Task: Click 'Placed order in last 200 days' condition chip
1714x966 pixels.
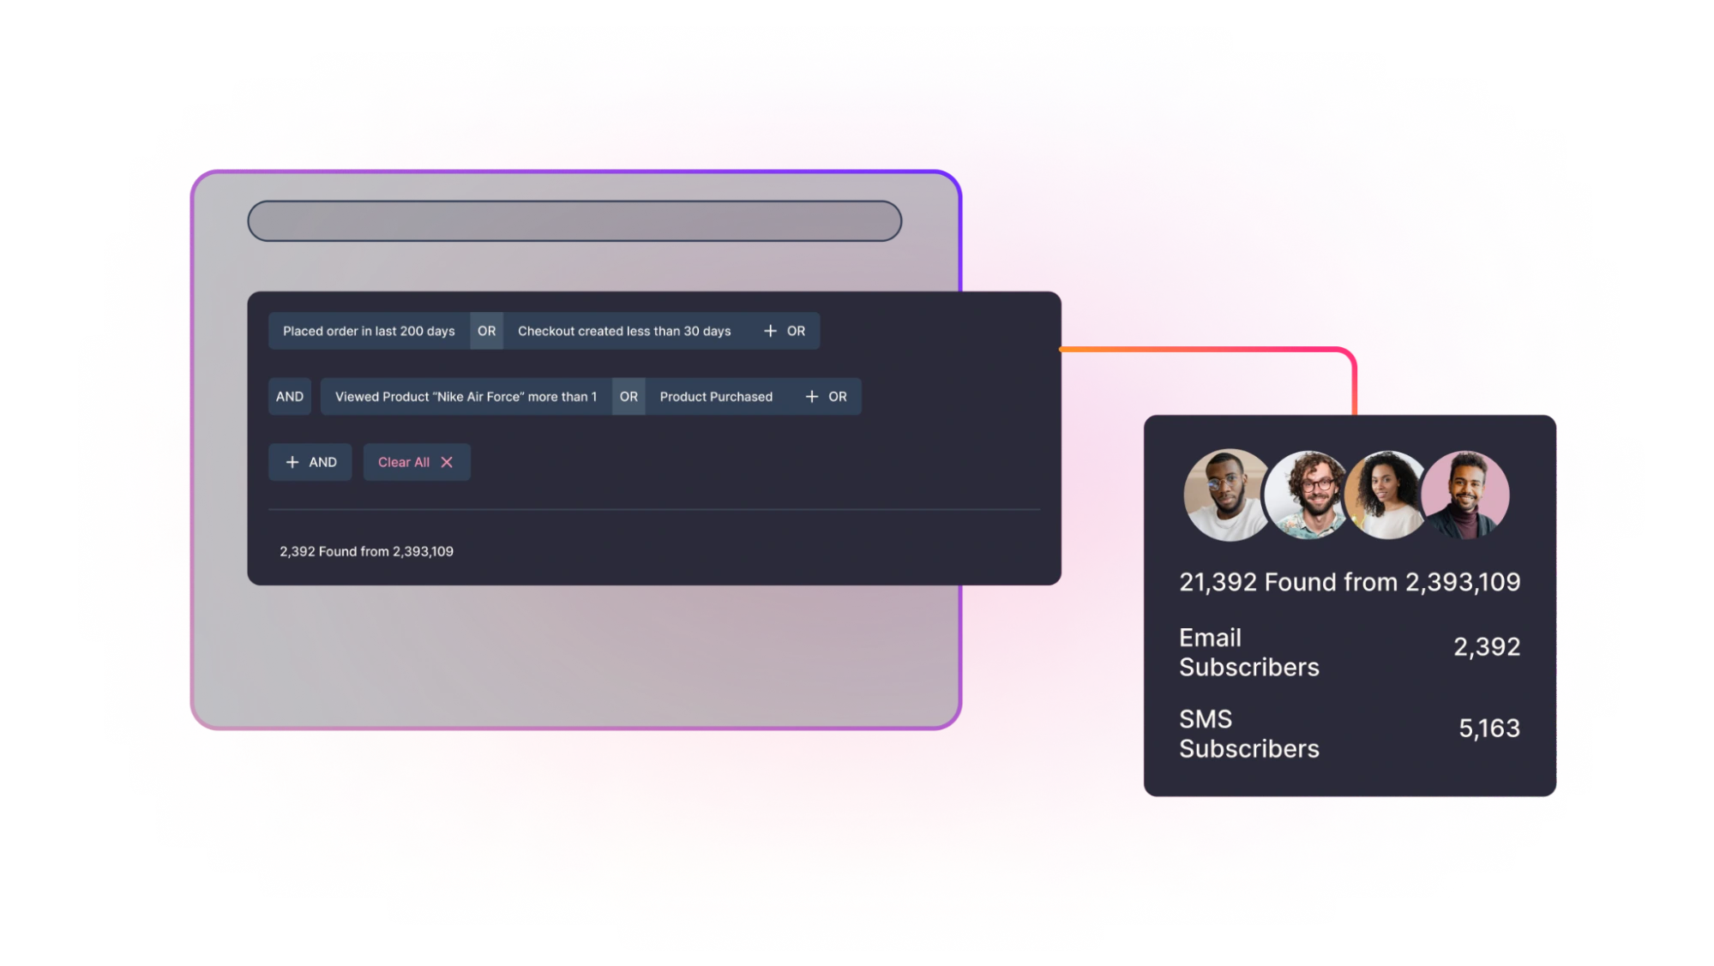Action: 369,331
